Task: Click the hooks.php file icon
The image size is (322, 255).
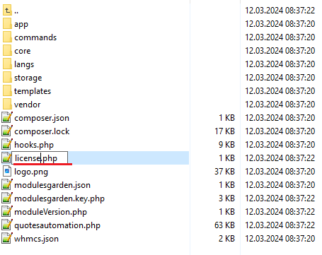Action: (x=7, y=144)
